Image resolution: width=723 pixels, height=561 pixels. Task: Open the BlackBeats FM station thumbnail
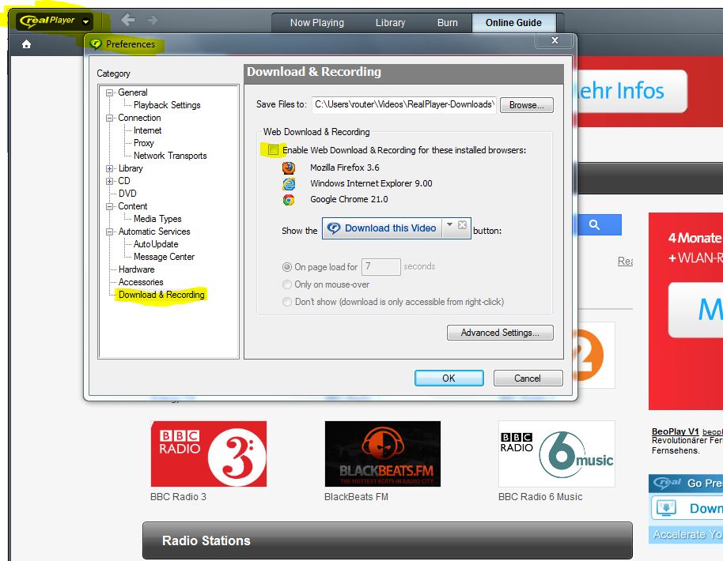(x=383, y=454)
